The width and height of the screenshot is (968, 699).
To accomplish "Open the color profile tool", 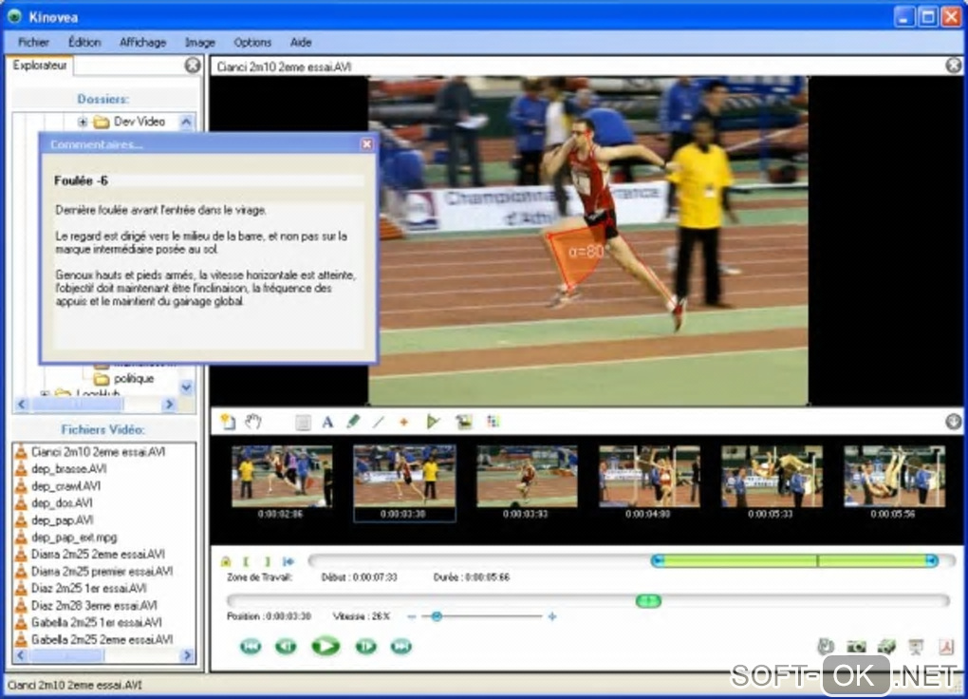I will tap(493, 422).
